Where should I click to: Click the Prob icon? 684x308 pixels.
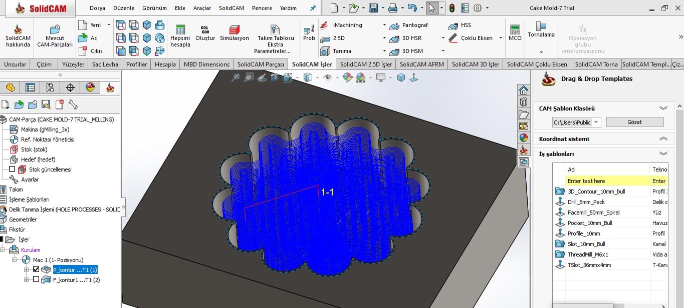pyautogui.click(x=309, y=29)
